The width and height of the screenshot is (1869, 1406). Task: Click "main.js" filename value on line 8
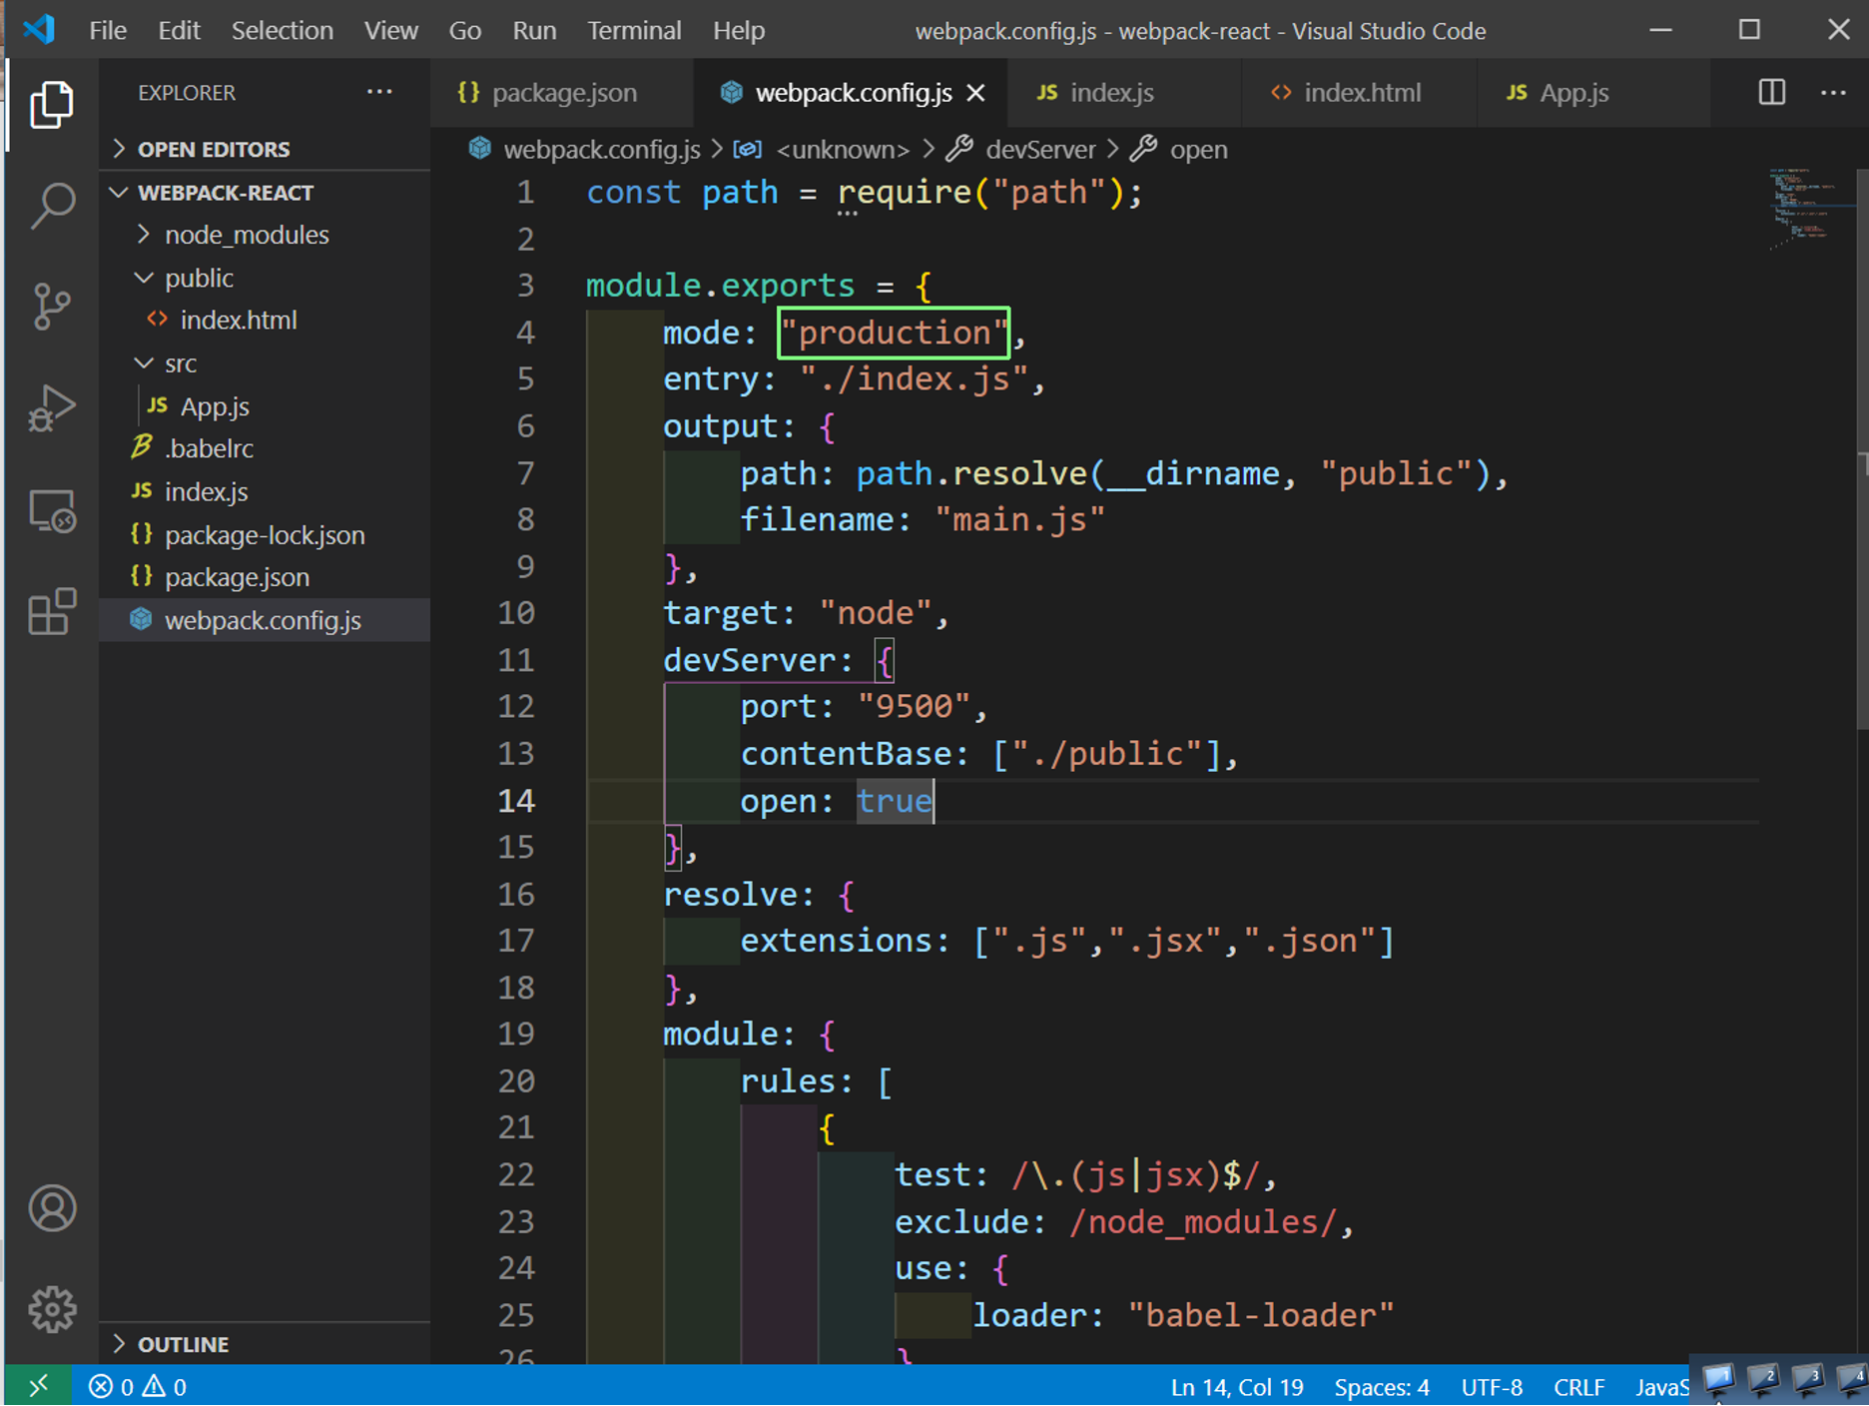pos(1019,520)
